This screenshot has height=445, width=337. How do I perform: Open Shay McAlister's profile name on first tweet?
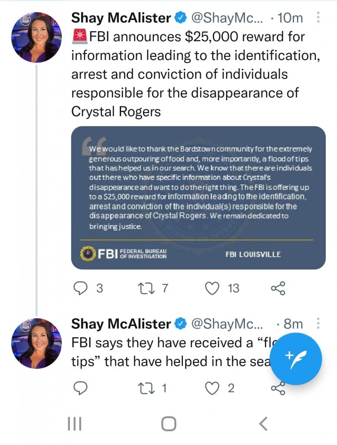[121, 18]
